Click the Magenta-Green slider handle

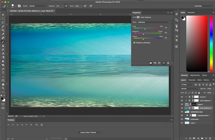tap(144, 34)
